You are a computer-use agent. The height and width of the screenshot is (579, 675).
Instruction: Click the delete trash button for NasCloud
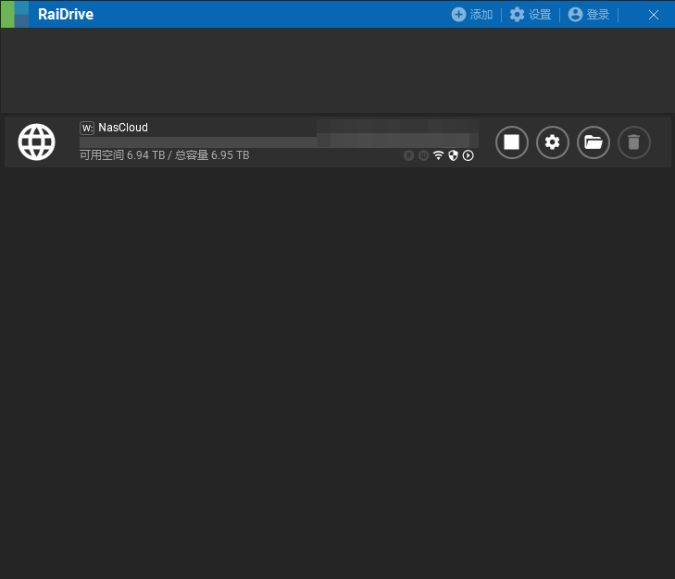[x=633, y=142]
